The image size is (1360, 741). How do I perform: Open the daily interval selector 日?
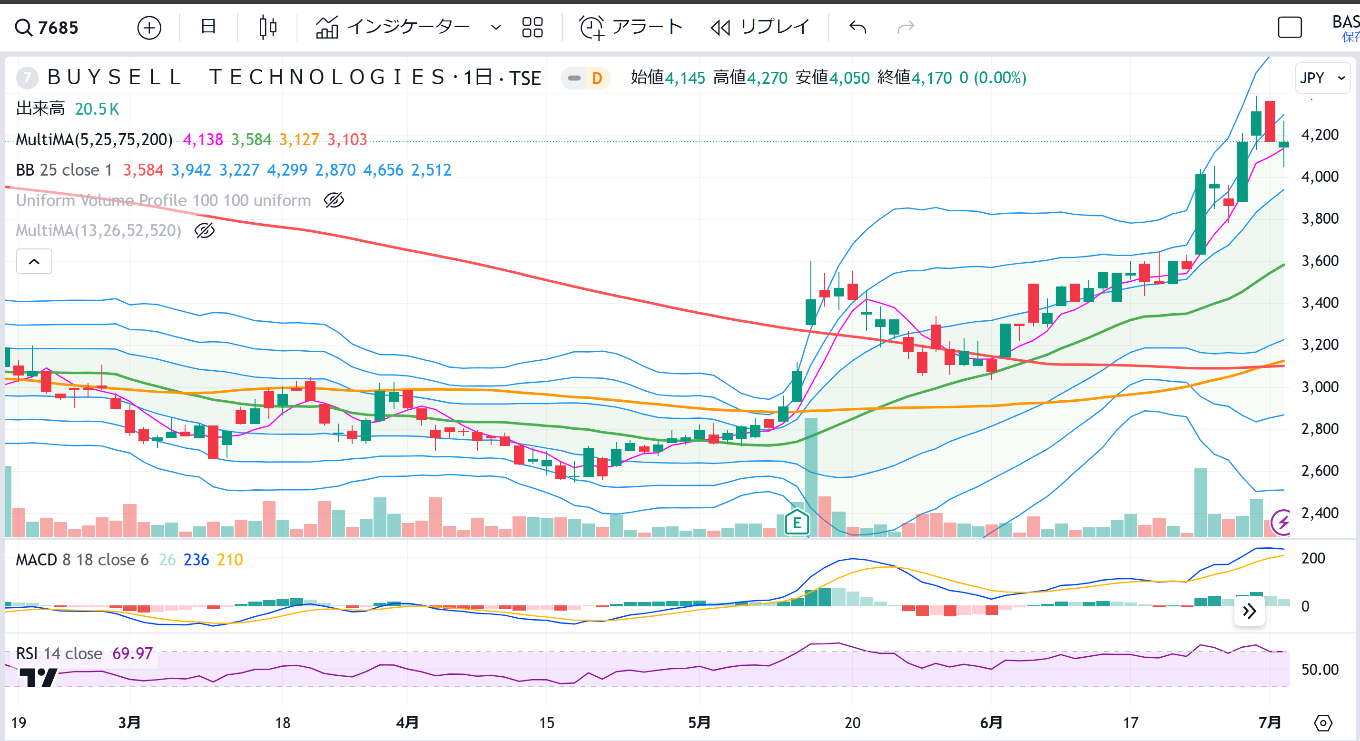point(208,26)
